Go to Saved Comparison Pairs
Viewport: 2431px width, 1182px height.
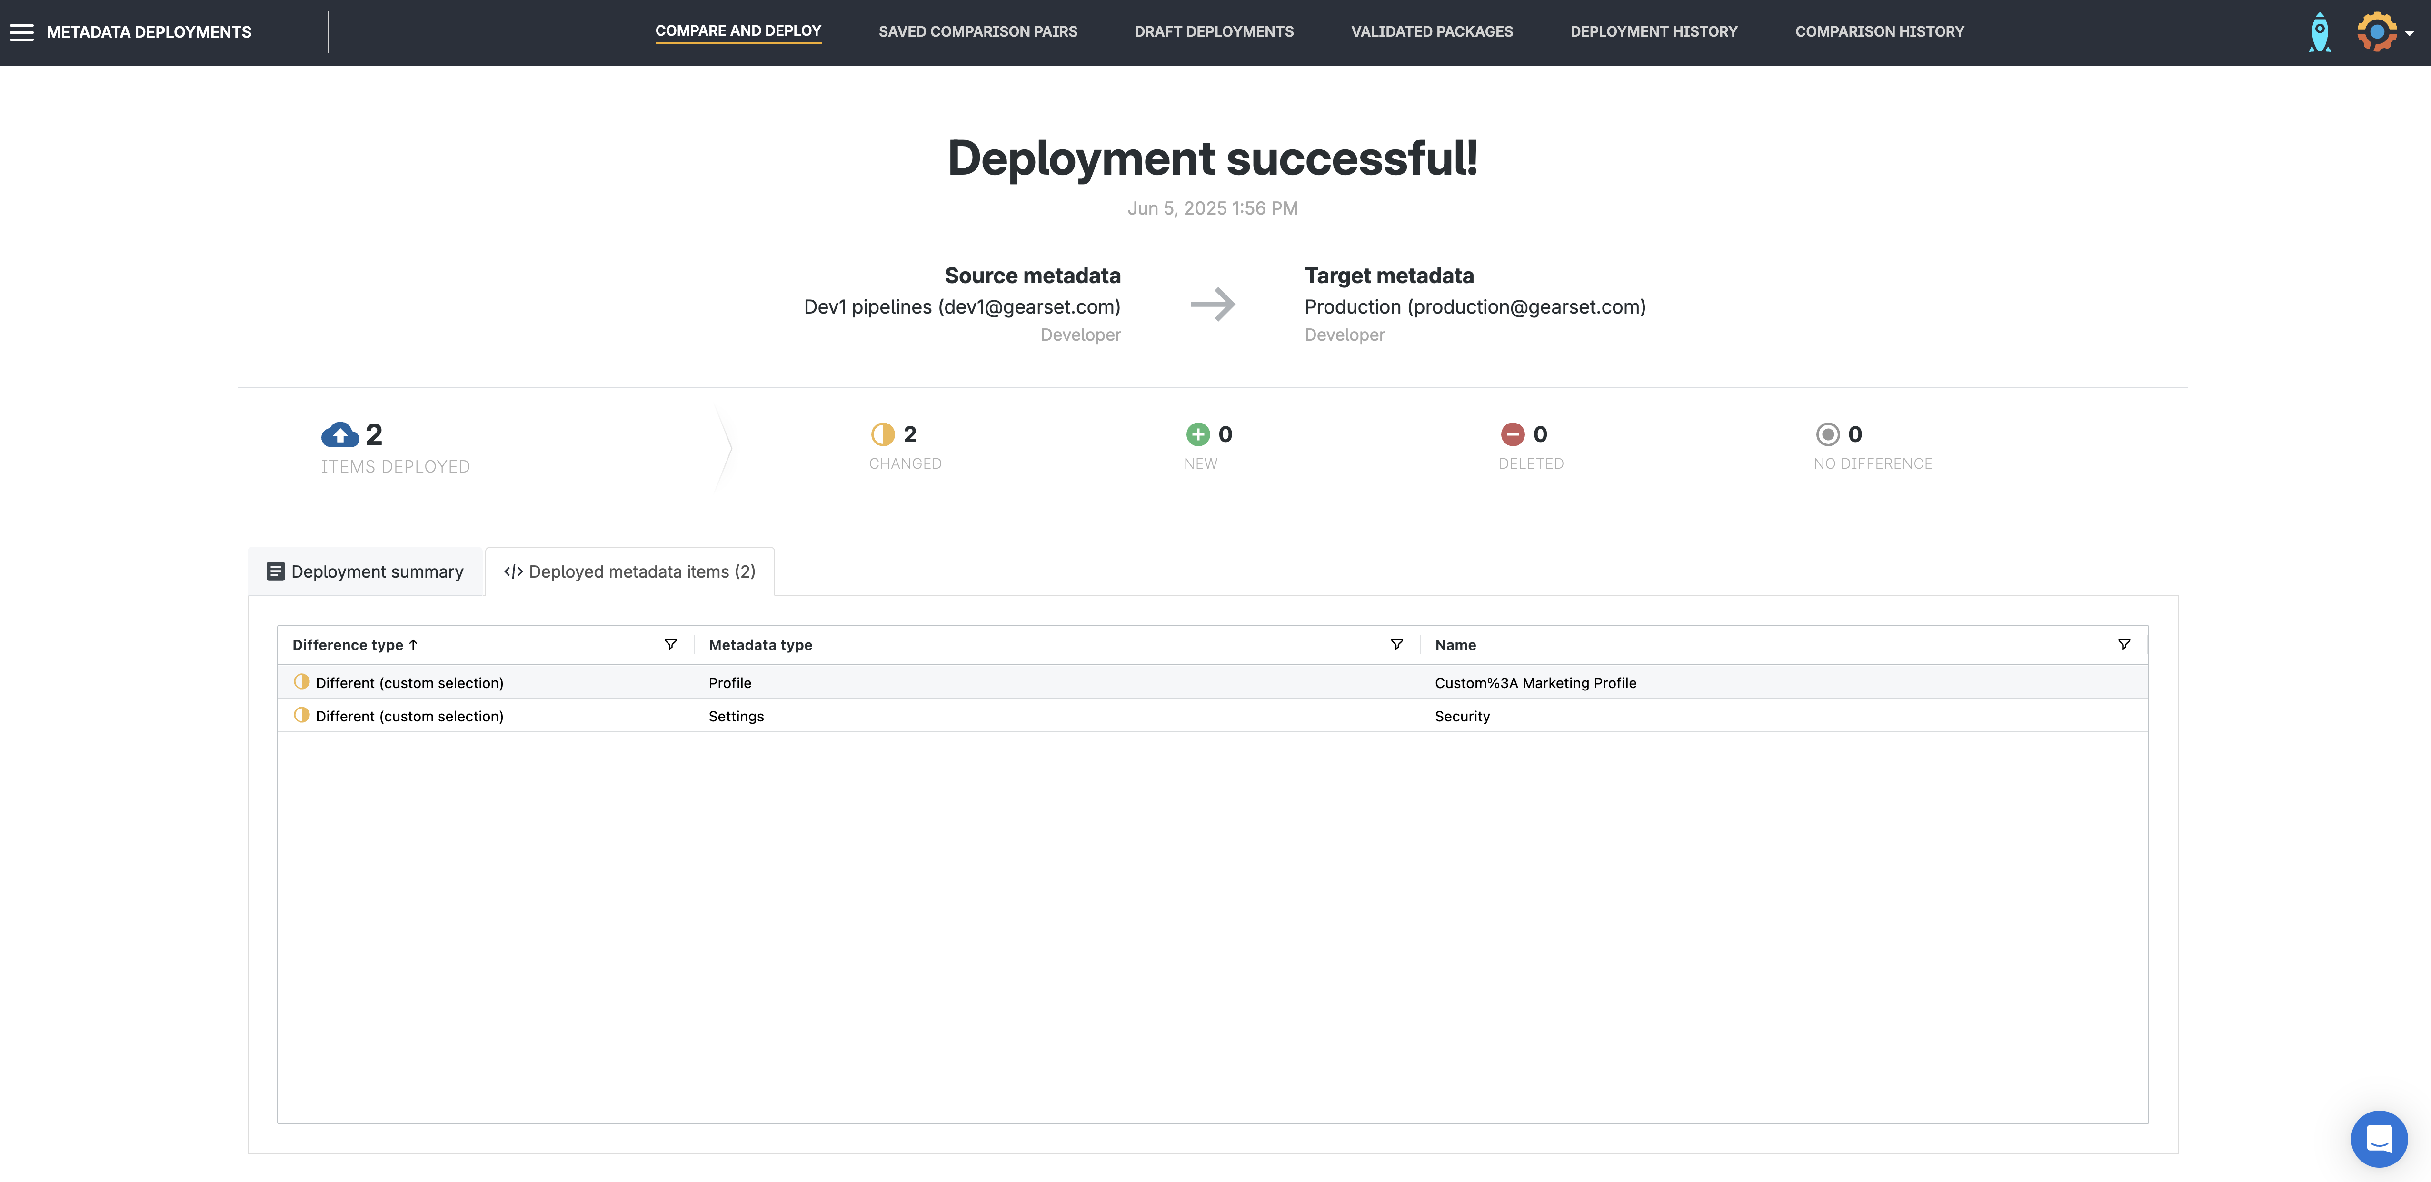[x=978, y=31]
